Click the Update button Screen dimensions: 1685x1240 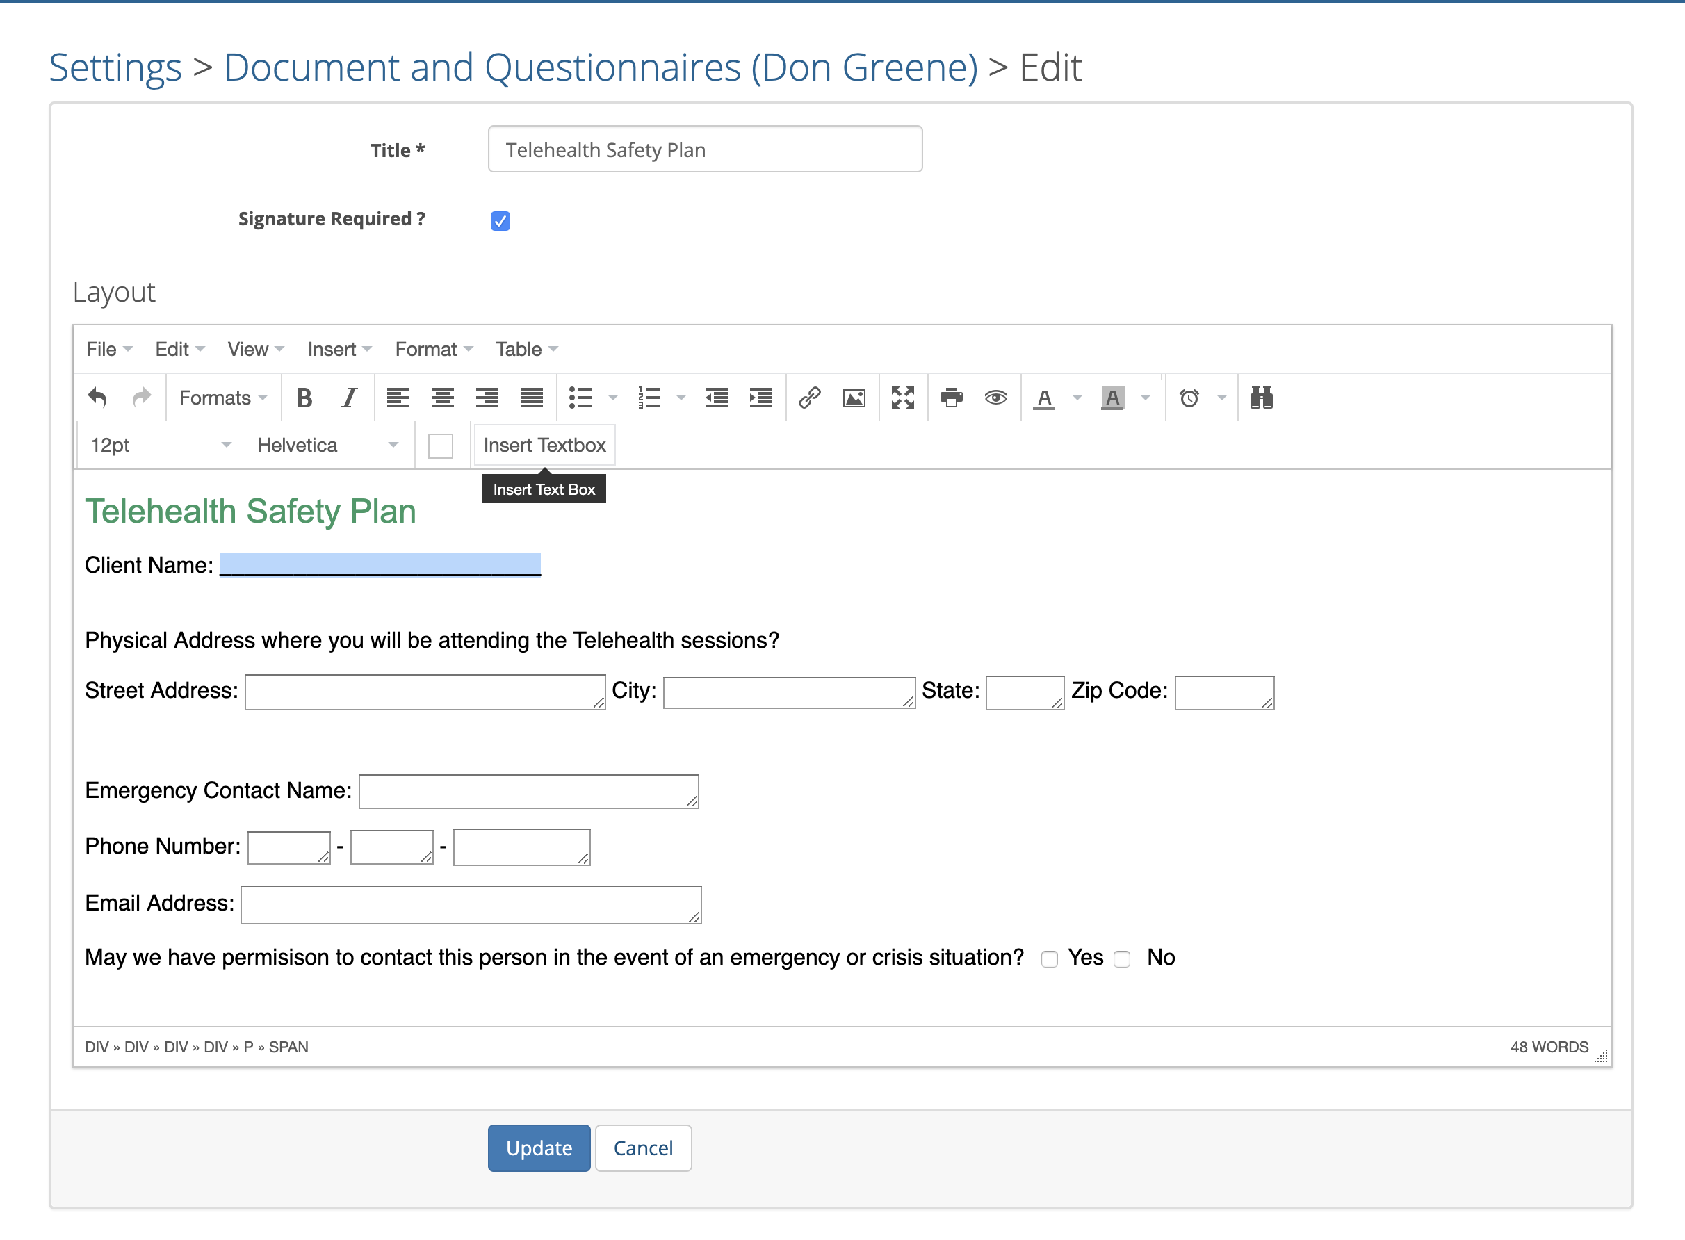click(x=538, y=1148)
